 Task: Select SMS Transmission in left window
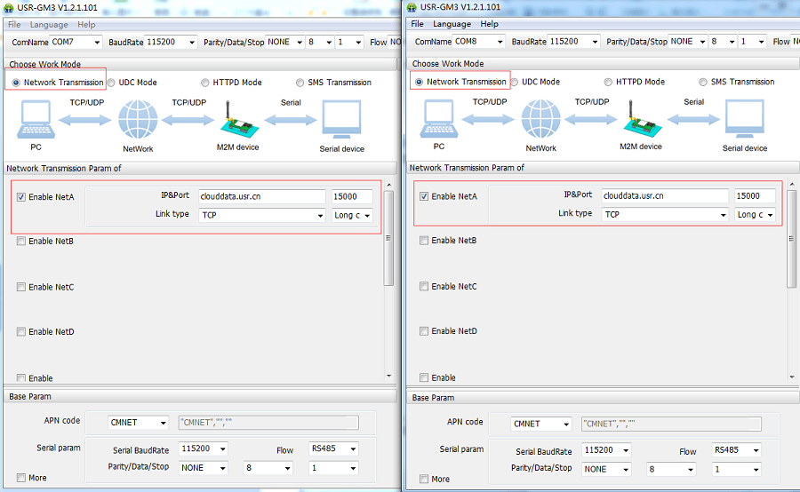pyautogui.click(x=300, y=83)
